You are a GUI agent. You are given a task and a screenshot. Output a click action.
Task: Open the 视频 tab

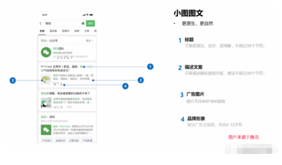click(x=77, y=31)
